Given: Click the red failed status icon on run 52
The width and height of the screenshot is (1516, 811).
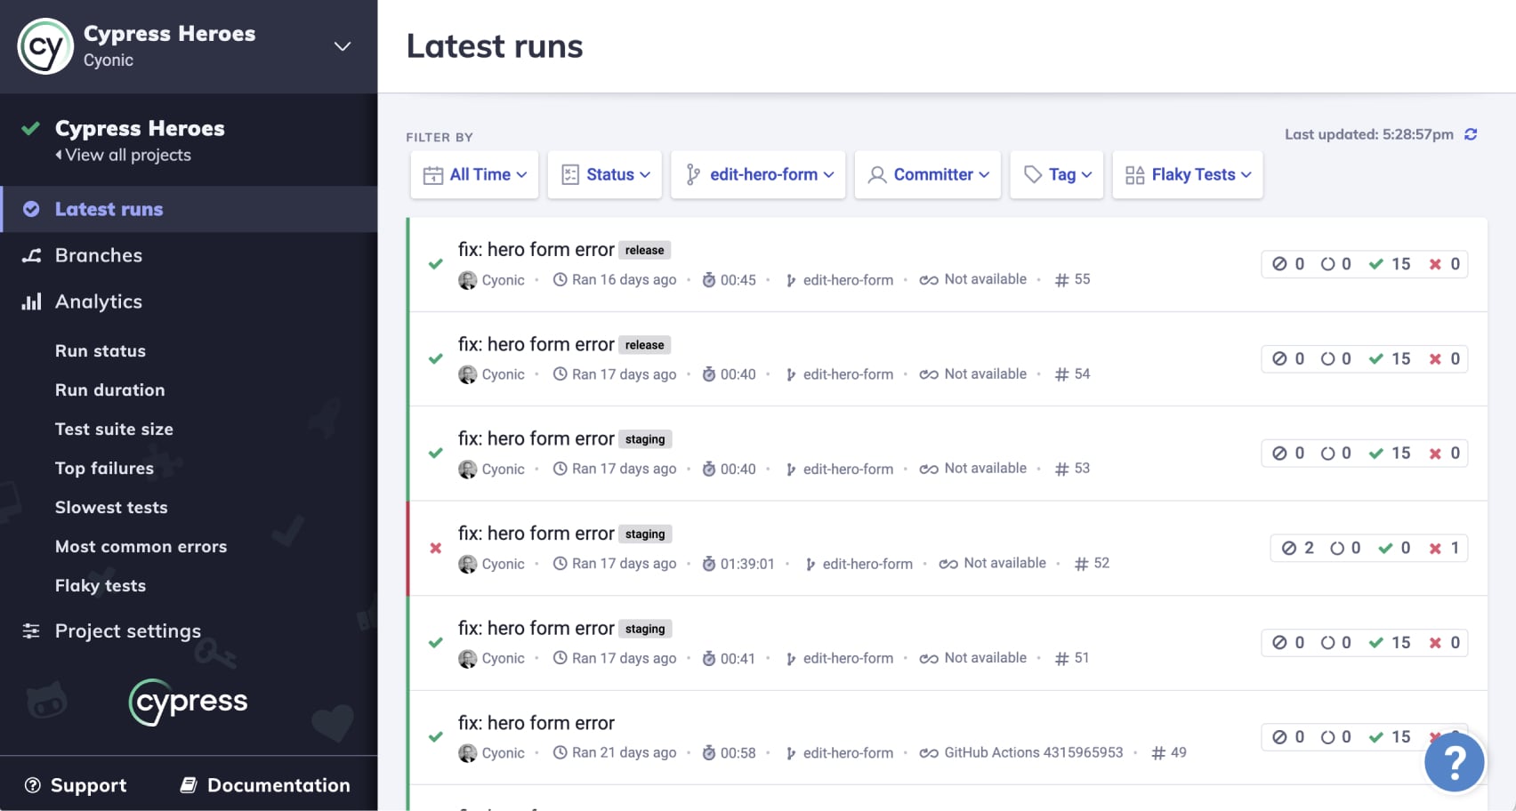Looking at the screenshot, I should (436, 548).
